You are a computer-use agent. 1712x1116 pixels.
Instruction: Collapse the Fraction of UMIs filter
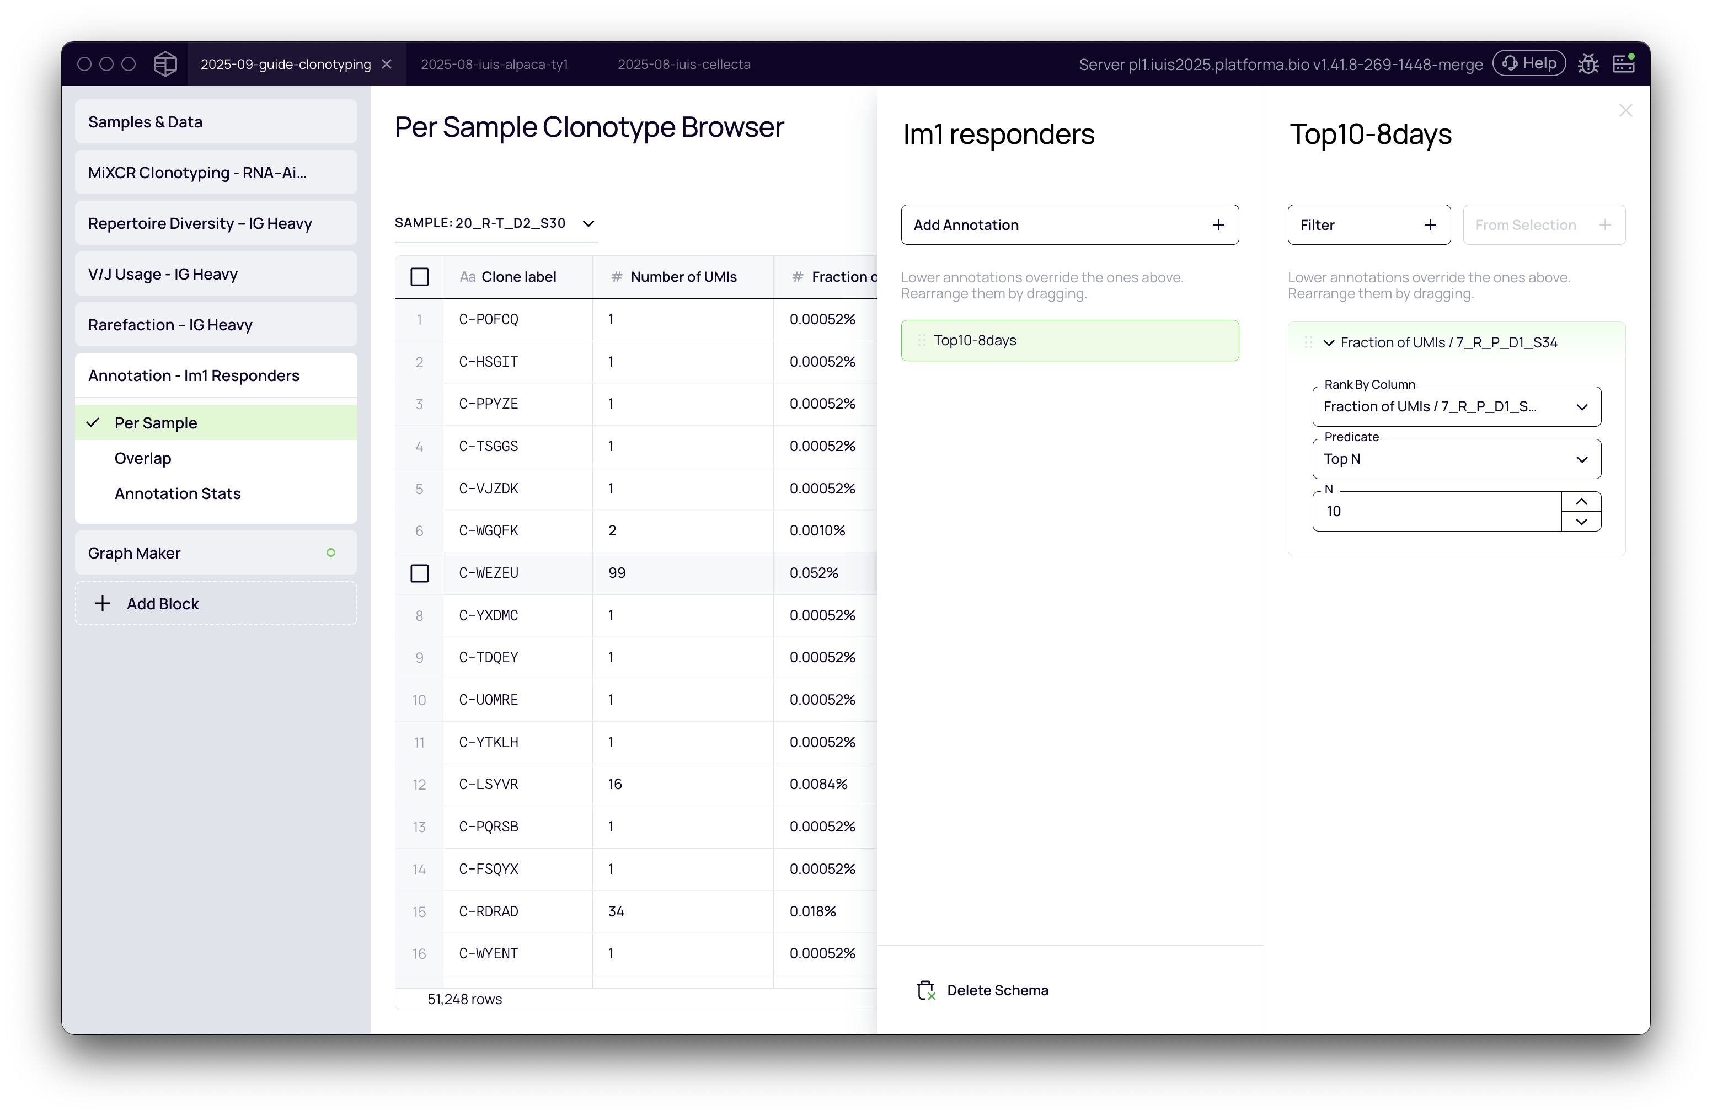point(1329,343)
